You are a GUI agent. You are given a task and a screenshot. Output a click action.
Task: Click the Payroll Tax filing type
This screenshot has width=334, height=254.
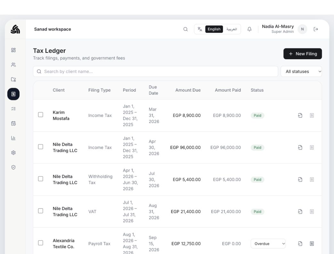99,244
